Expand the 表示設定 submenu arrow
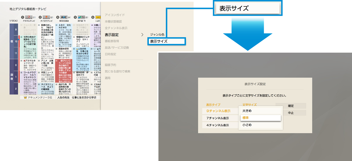352x161 pixels. point(142,35)
